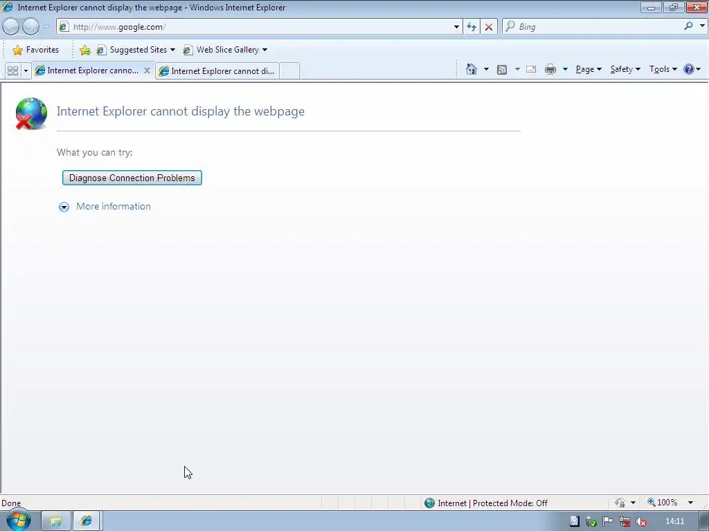This screenshot has height=531, width=709.
Task: Click the Print printer icon
Action: 550,69
